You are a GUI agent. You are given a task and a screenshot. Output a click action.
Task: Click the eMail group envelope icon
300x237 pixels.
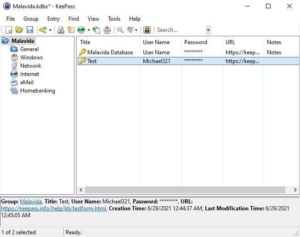(x=14, y=82)
